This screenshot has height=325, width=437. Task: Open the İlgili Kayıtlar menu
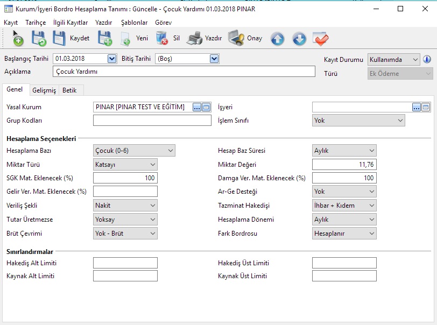tap(71, 23)
